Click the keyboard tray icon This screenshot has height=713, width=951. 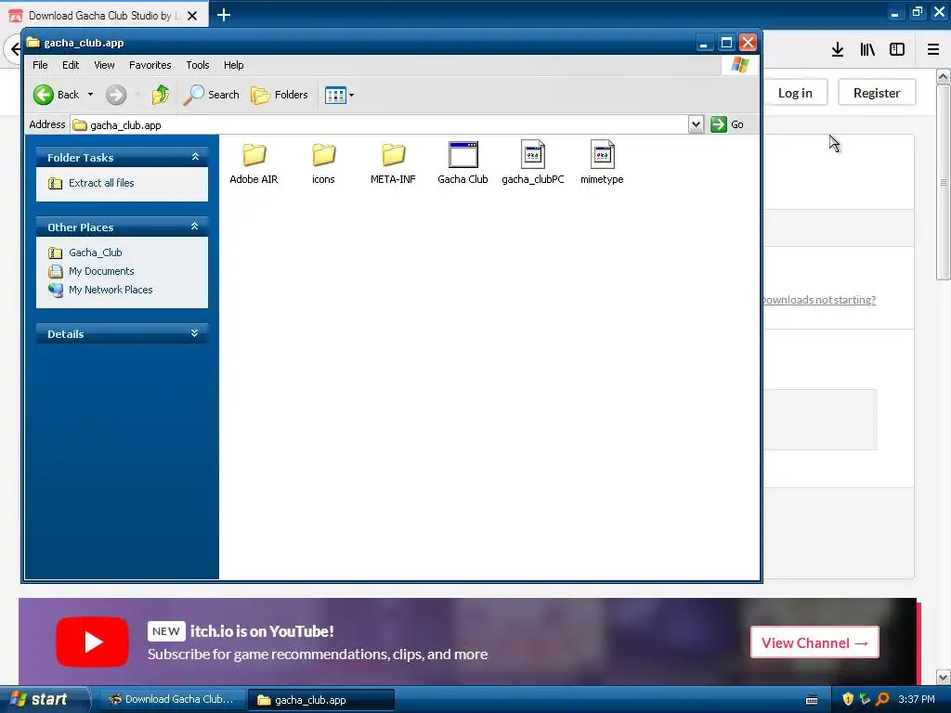pyautogui.click(x=812, y=700)
